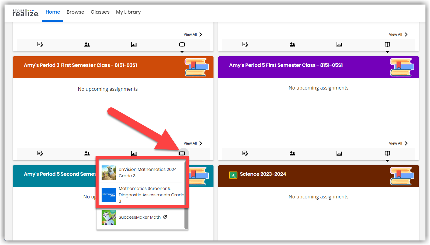The image size is (430, 245).
Task: Open SuccessMaker Math via its external link icon
Action: (165, 217)
